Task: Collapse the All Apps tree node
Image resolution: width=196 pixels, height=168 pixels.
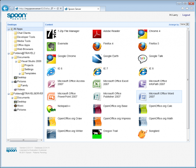Action: 9,29
